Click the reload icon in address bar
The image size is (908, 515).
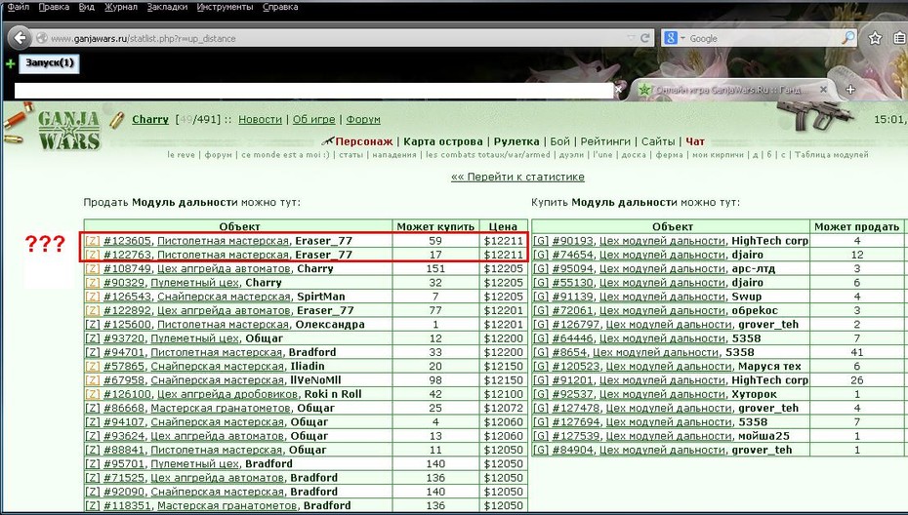point(645,38)
